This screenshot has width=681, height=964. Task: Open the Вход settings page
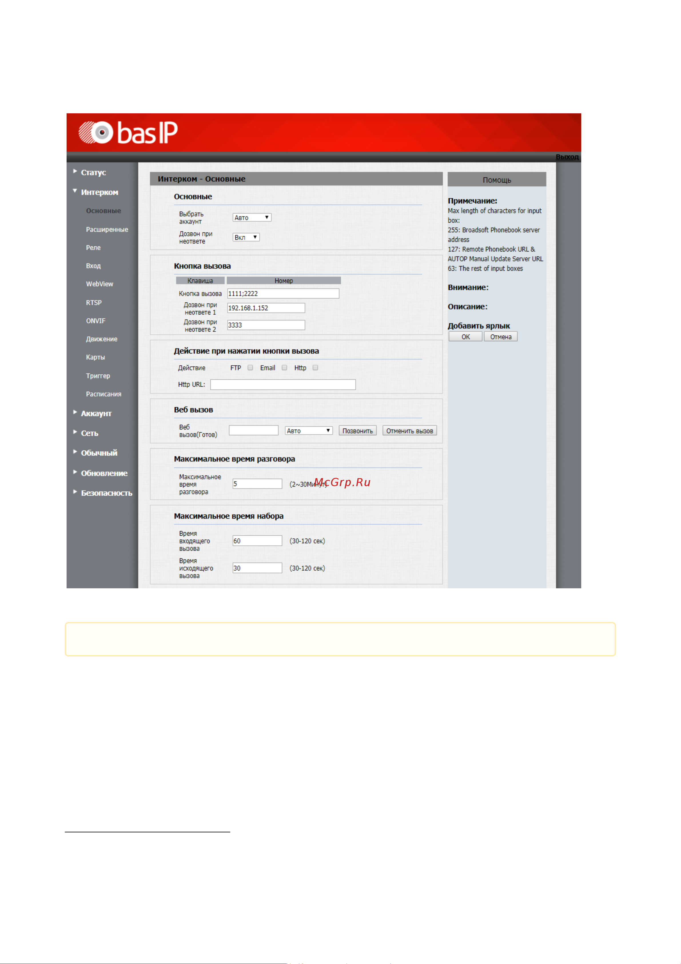coord(93,266)
